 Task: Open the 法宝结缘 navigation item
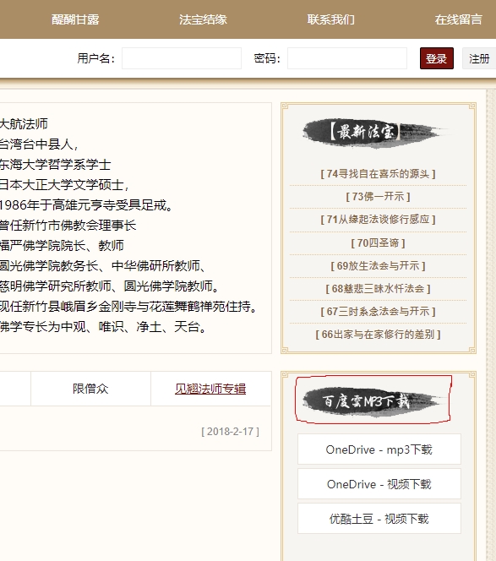[x=203, y=19]
